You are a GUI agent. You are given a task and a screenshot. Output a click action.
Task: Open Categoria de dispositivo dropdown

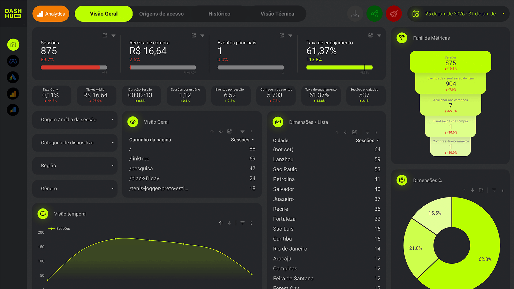pos(75,143)
